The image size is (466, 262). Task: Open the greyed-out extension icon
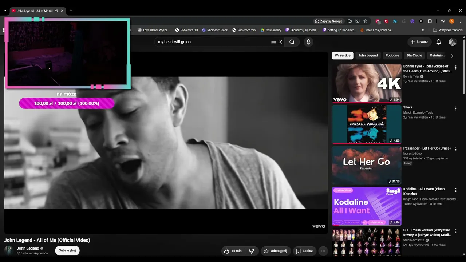pyautogui.click(x=404, y=21)
